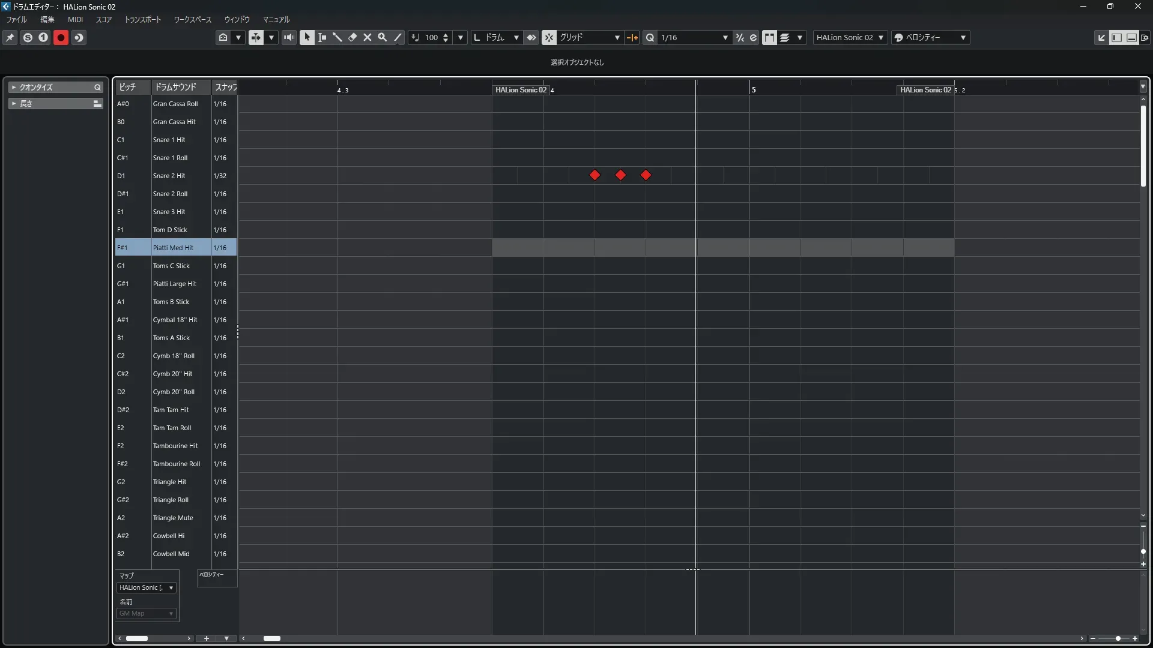Toggle the Solo Editor S button
1153x648 pixels.
coord(28,37)
